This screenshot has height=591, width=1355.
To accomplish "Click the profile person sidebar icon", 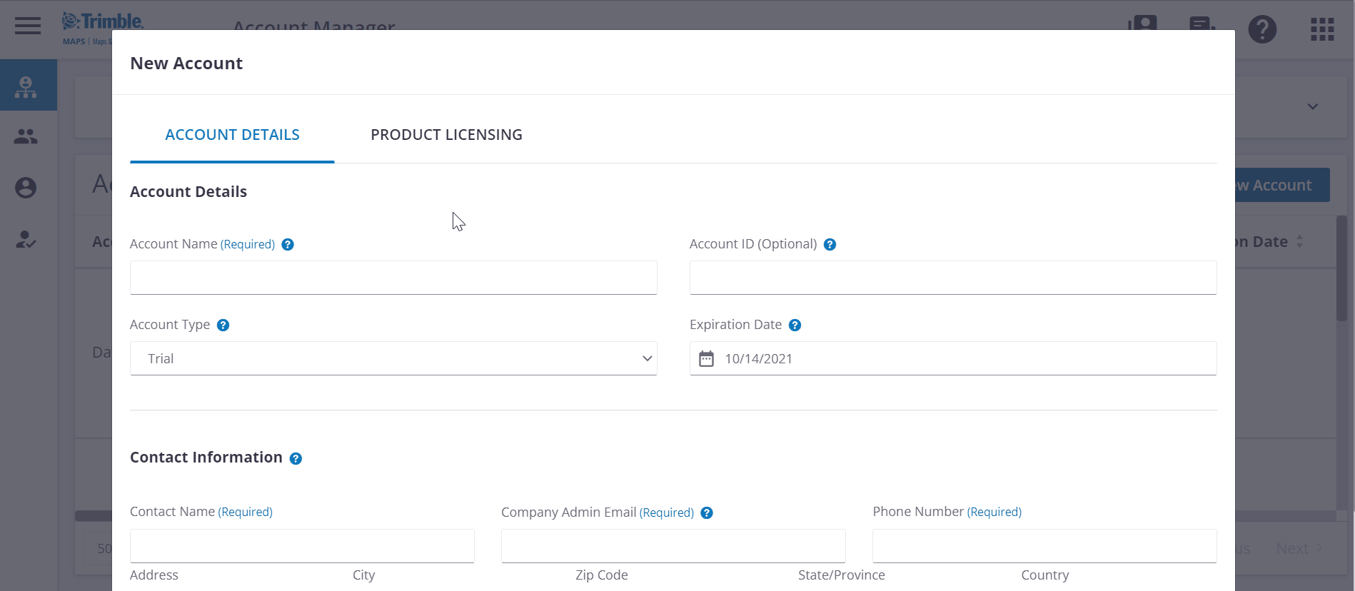I will (x=26, y=188).
